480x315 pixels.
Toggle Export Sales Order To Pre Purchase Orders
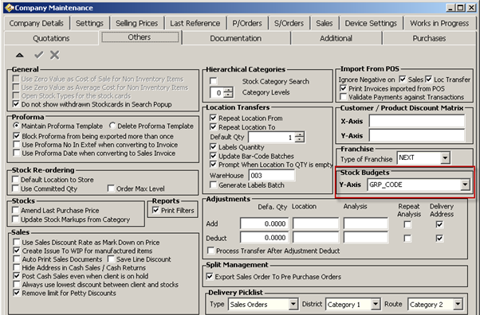pyautogui.click(x=210, y=277)
